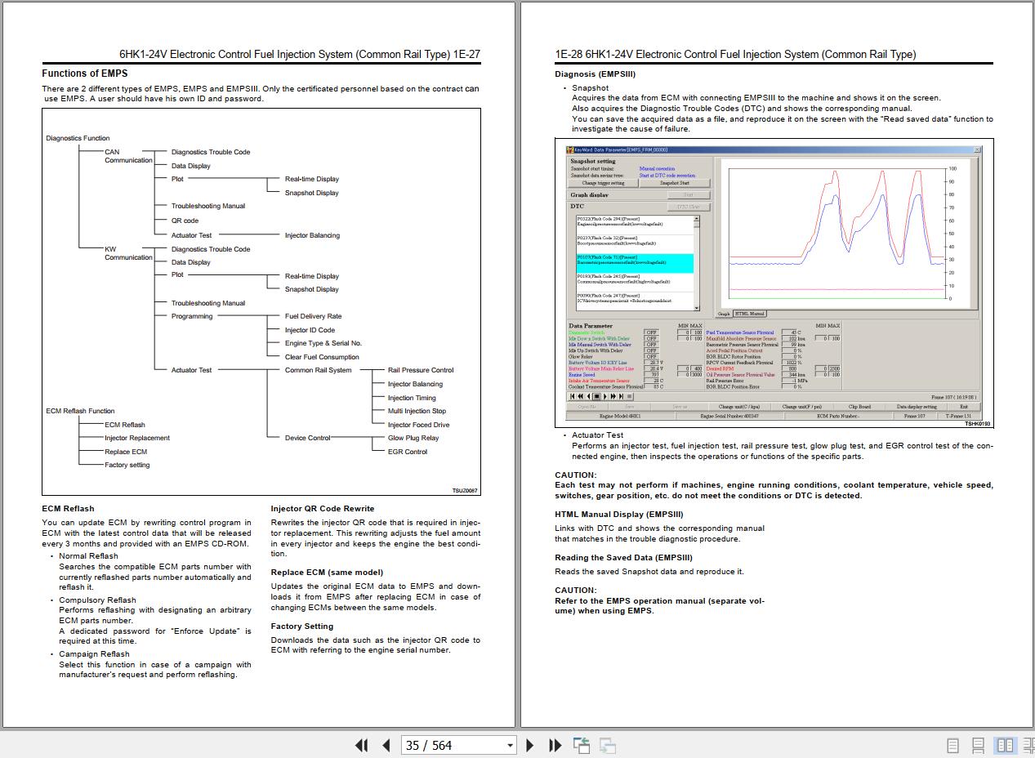Click "Injector Foced Drive" in the diagram
The image size is (1035, 758).
click(x=418, y=425)
